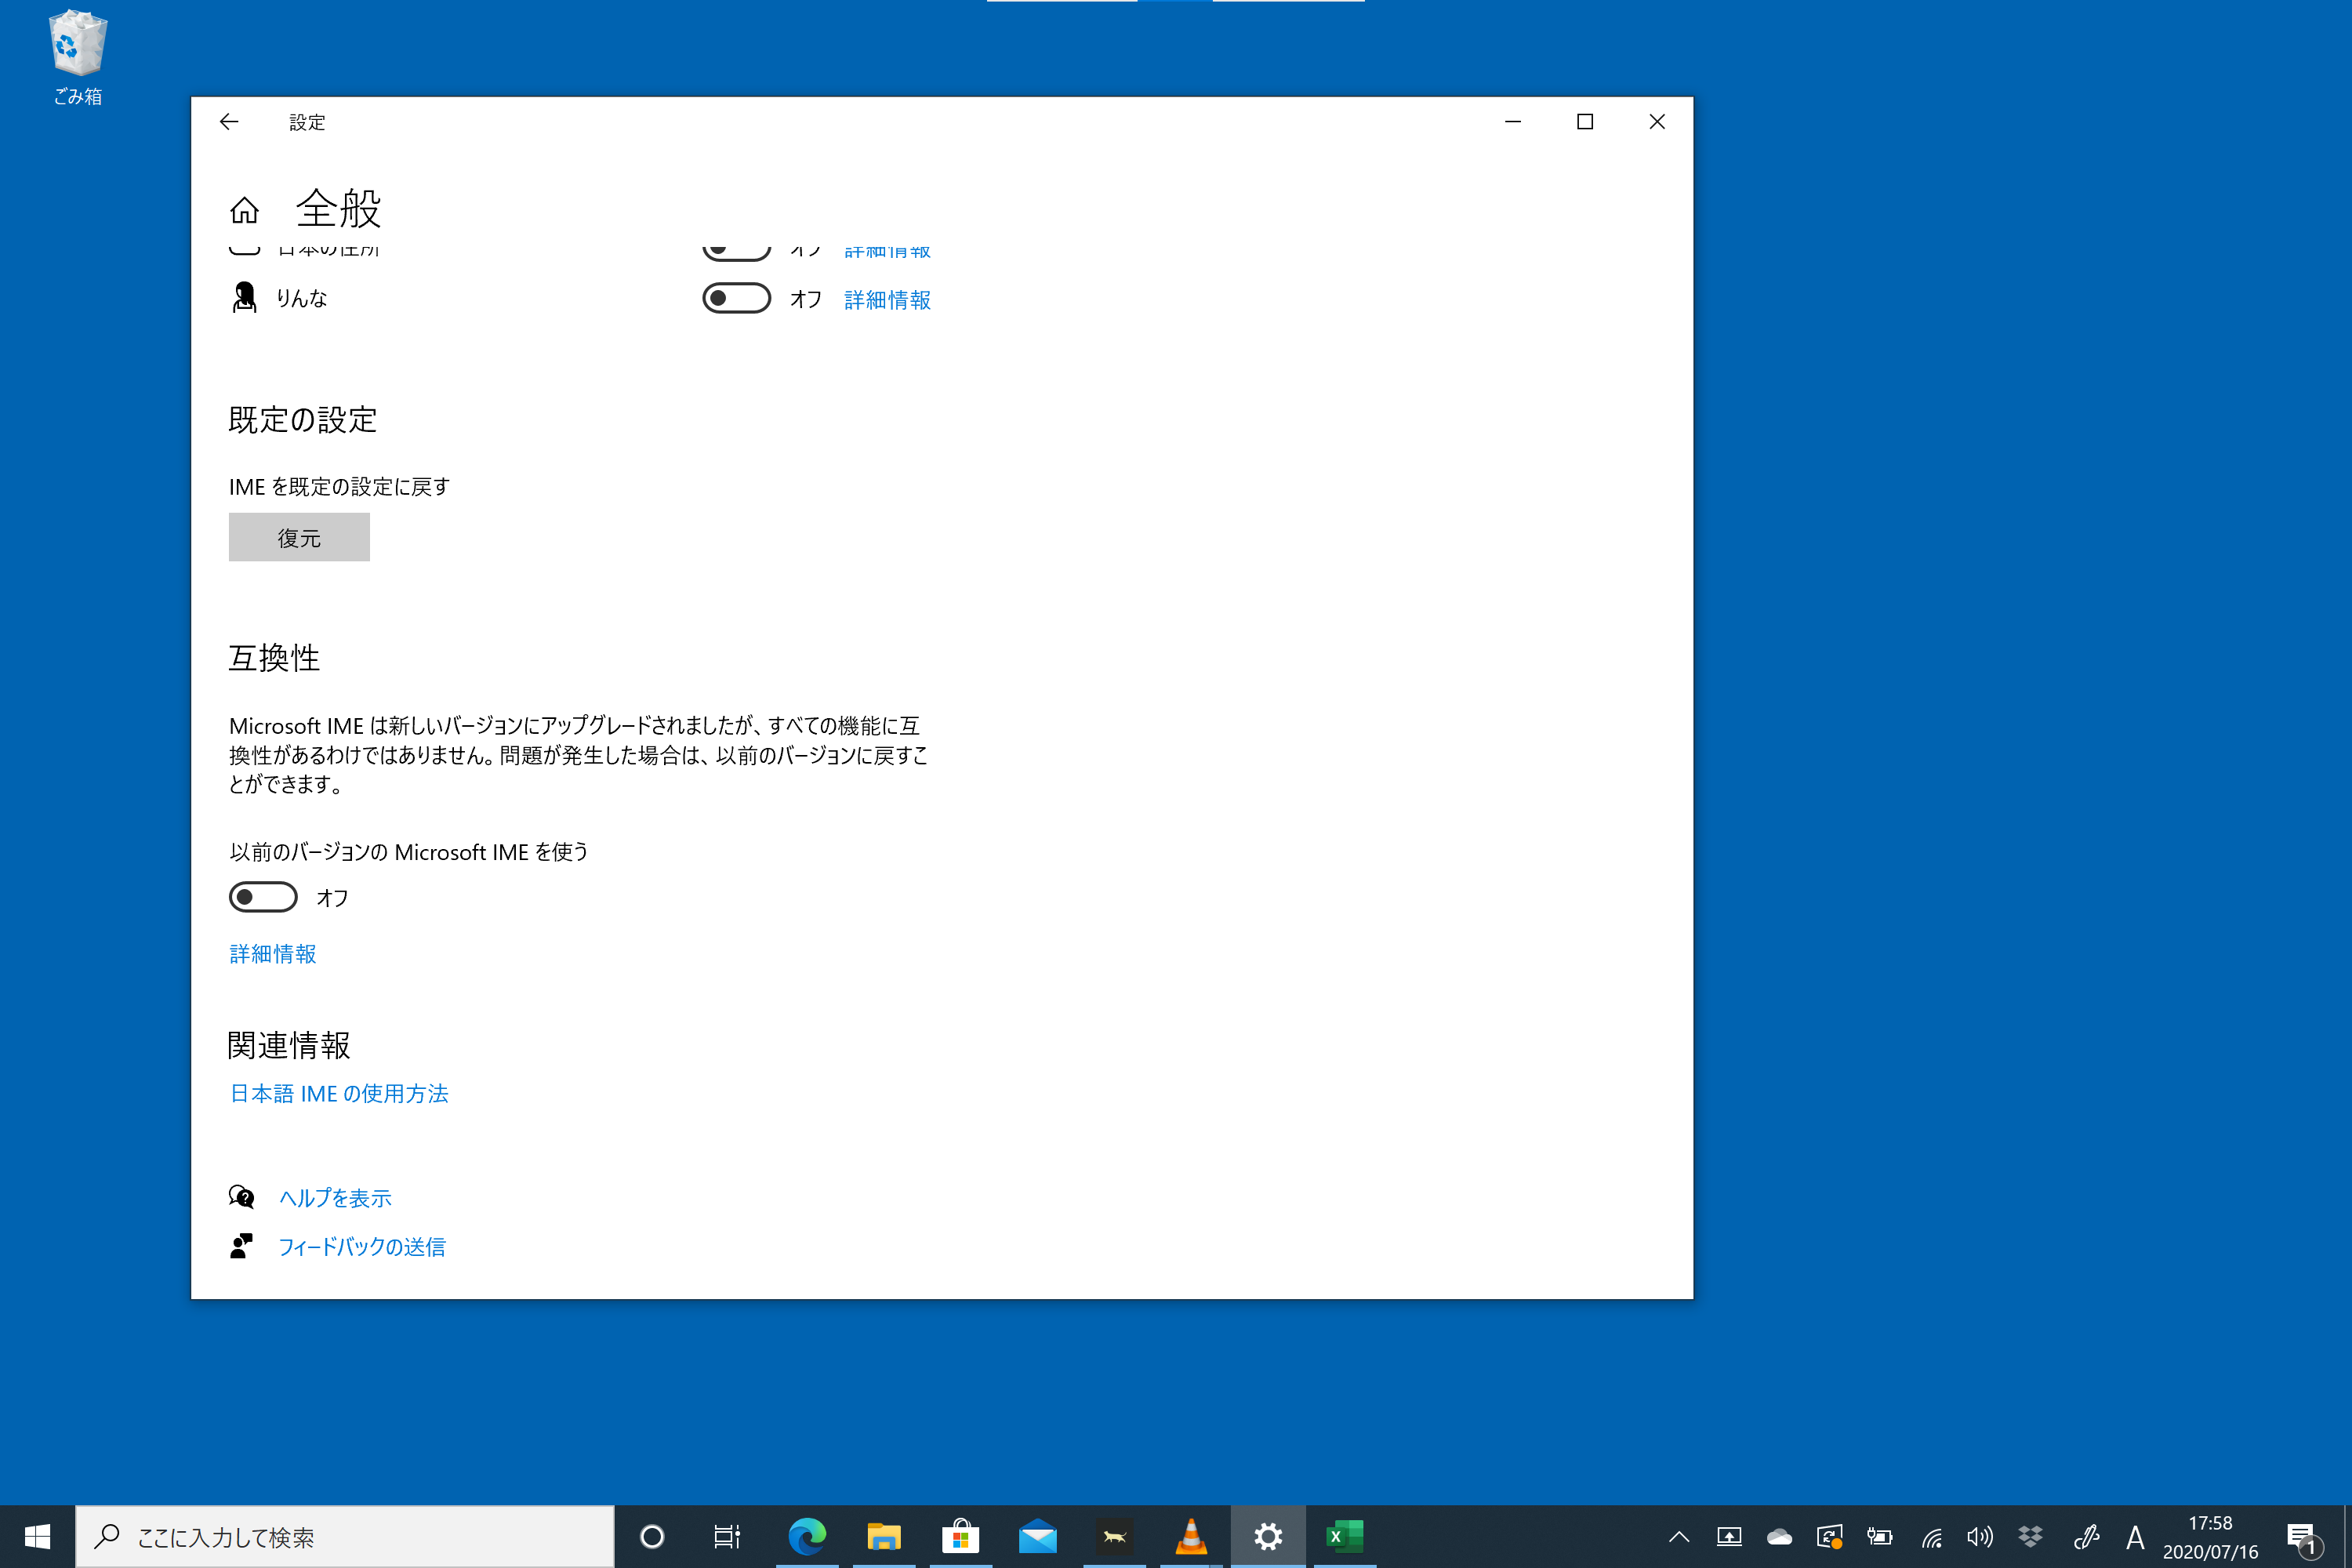Open Task View on the taskbar
2352x1568 pixels.
(727, 1537)
